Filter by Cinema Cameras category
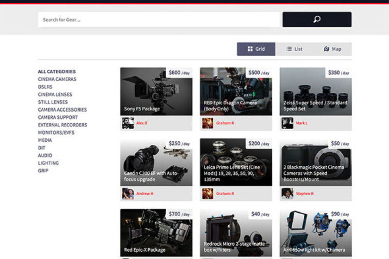Screen dimensions: 389x259 [57, 79]
